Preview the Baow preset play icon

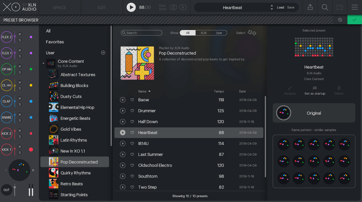123,100
